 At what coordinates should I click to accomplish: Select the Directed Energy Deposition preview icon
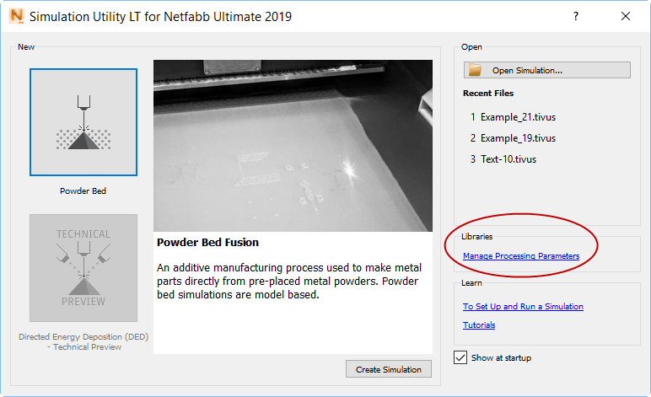pyautogui.click(x=83, y=268)
